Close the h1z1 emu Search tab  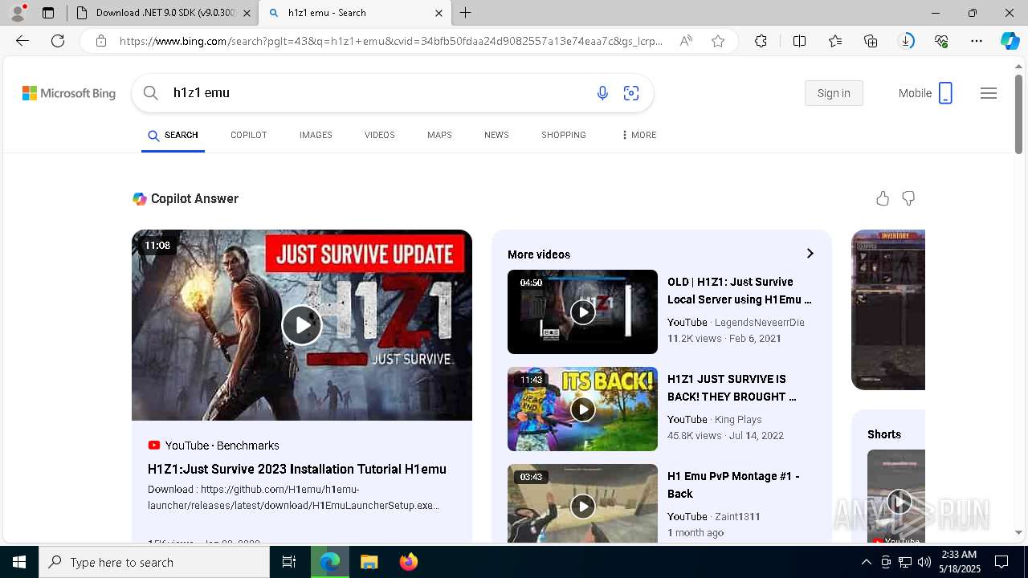coord(439,13)
